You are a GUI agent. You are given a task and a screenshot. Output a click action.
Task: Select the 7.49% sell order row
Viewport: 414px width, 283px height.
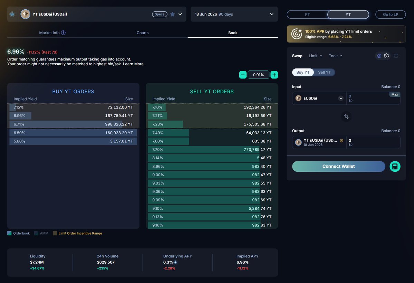pyautogui.click(x=212, y=133)
